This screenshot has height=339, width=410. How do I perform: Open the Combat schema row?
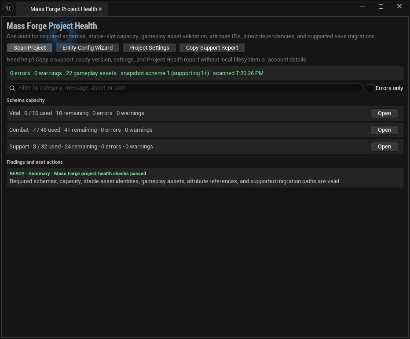(384, 130)
